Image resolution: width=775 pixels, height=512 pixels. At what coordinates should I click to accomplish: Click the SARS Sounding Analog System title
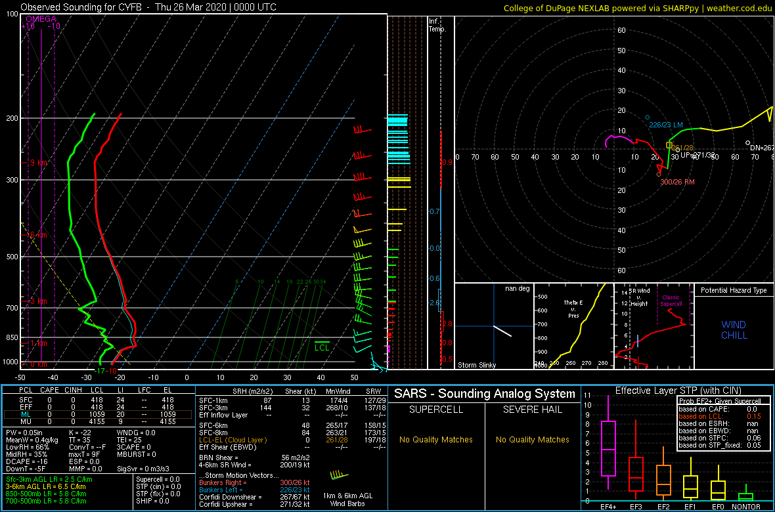(485, 394)
